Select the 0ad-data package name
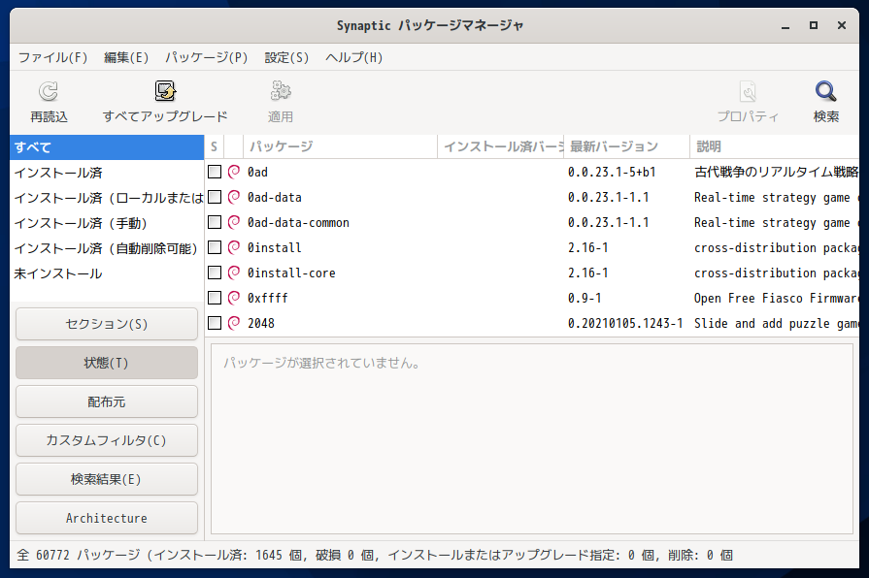 click(x=275, y=198)
